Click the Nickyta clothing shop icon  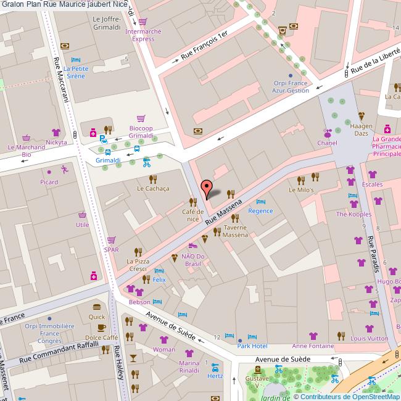coord(56,132)
